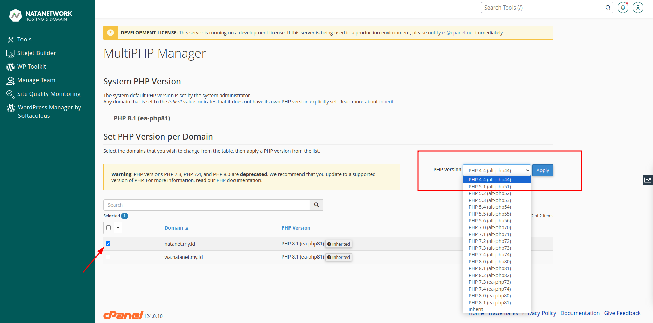Click the Selected count badge
The height and width of the screenshot is (323, 653).
(124, 216)
